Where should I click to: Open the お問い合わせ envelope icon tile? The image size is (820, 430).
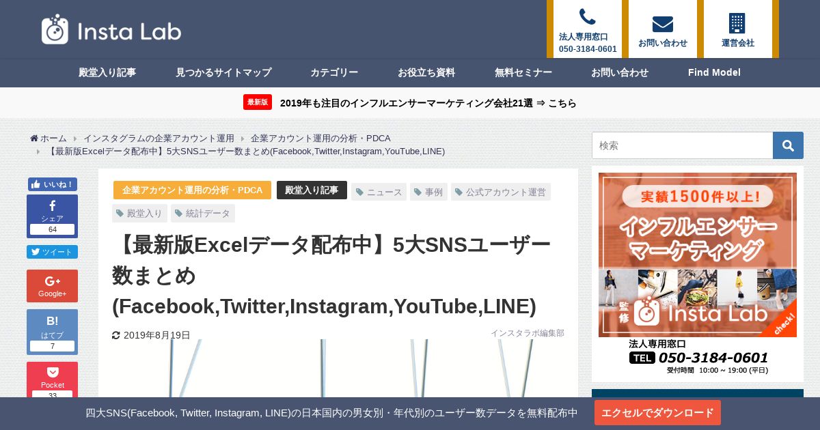click(663, 29)
